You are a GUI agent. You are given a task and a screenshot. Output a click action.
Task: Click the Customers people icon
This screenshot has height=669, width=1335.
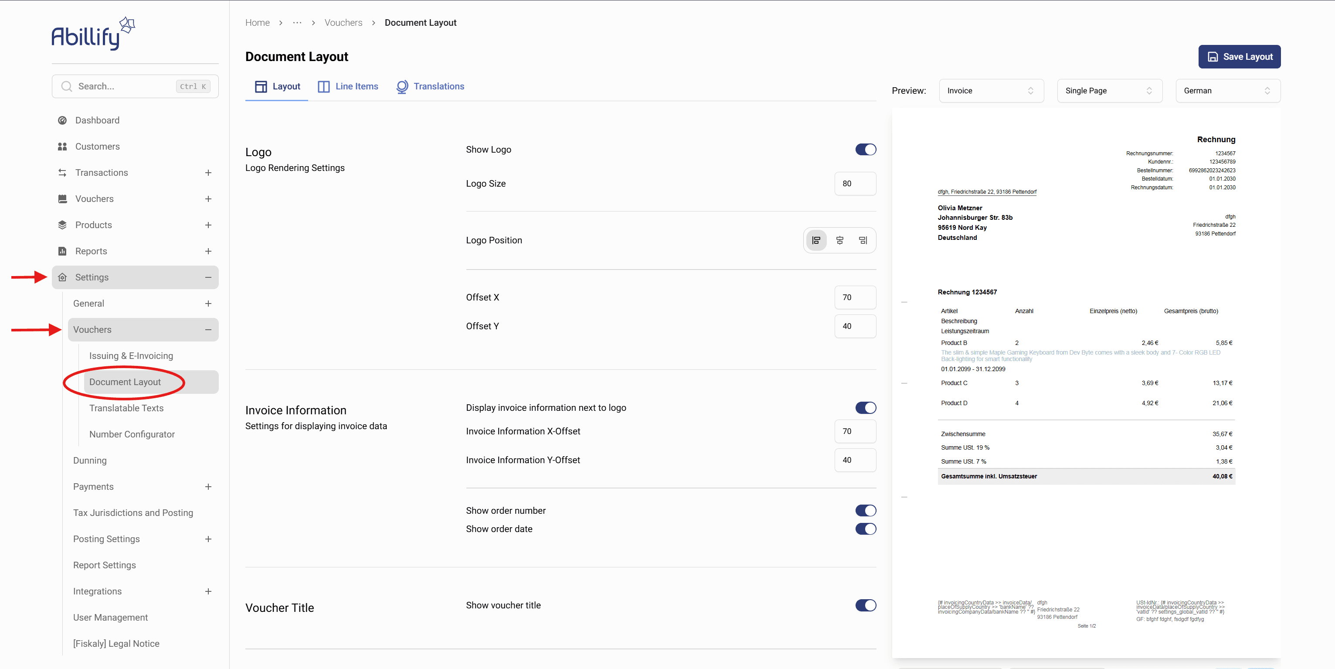pyautogui.click(x=62, y=147)
